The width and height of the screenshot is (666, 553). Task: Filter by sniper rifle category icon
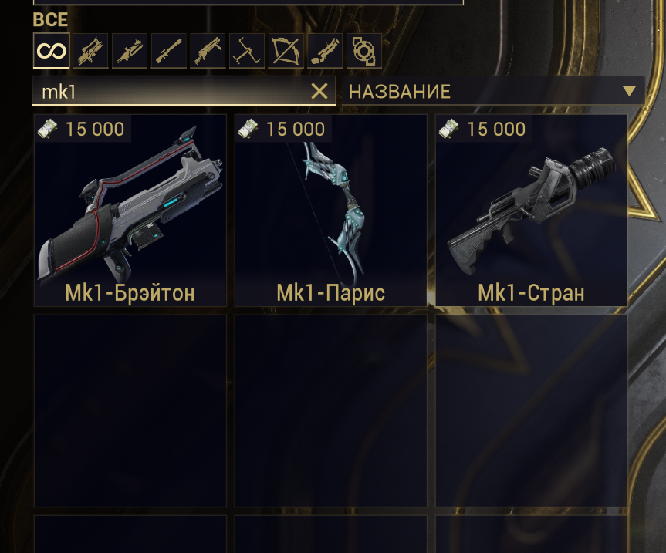coord(169,51)
